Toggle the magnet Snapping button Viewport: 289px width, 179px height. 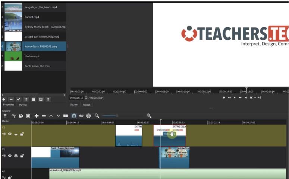74,116
